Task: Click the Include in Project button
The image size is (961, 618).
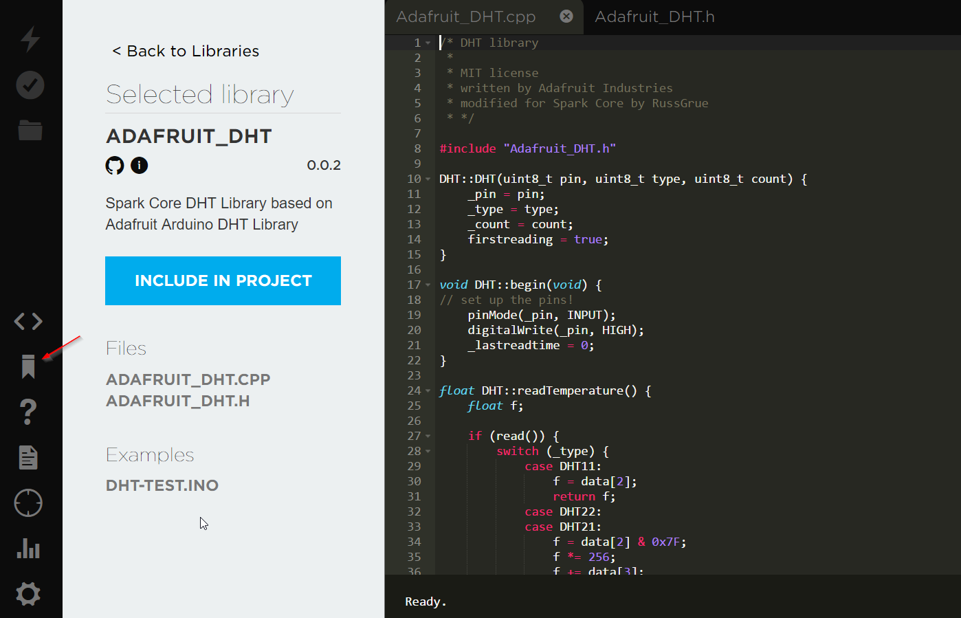Action: [223, 280]
